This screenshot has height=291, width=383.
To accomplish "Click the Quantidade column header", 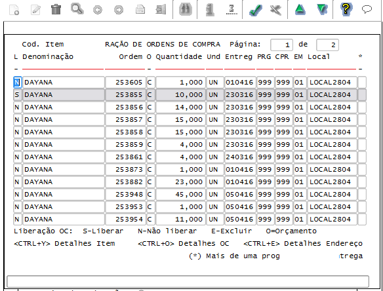I will click(x=179, y=57).
